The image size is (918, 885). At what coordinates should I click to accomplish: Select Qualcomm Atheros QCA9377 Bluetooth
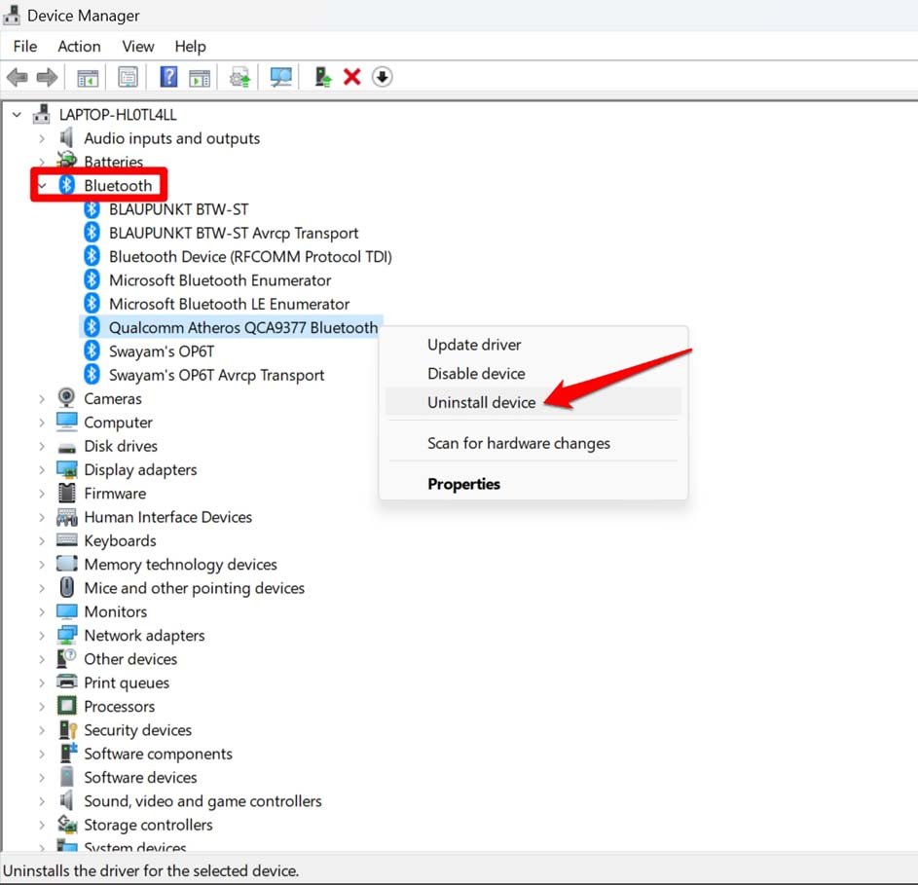243,327
